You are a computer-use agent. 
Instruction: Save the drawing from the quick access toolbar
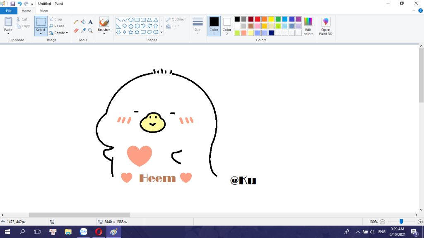[12, 3]
